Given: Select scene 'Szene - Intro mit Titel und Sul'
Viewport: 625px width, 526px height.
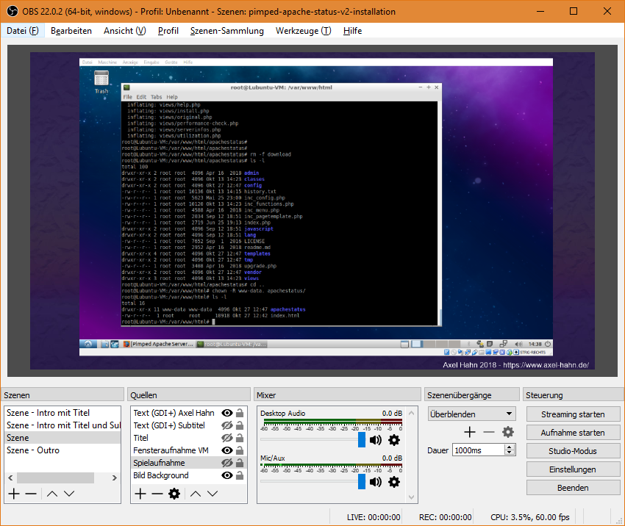Looking at the screenshot, I should [x=63, y=425].
